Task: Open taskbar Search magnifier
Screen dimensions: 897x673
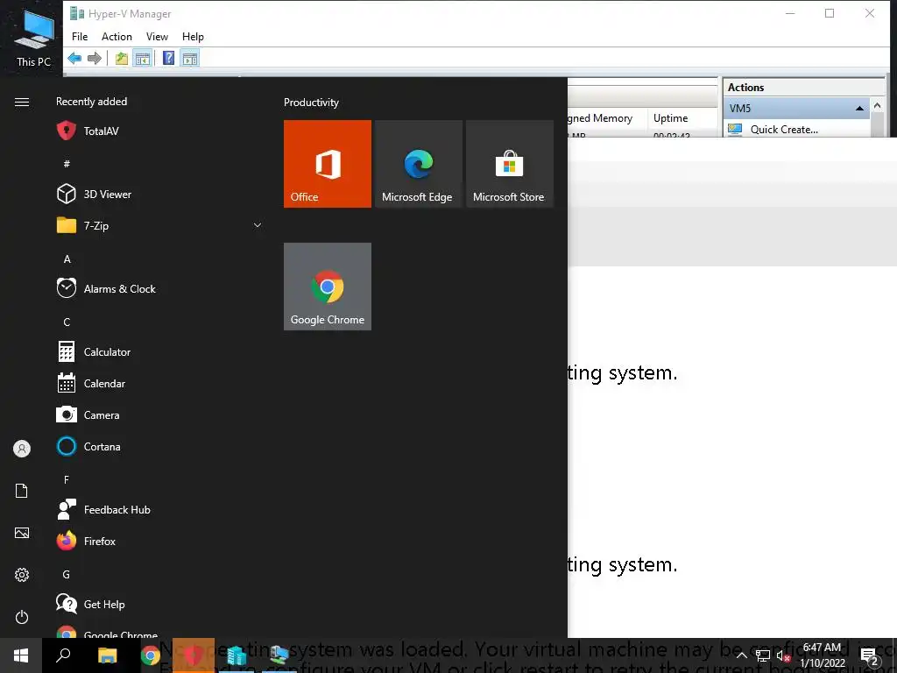Action: point(63,655)
